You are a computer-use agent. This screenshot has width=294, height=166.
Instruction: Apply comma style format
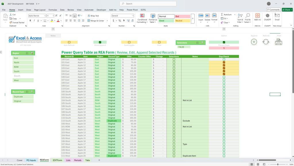(x=124, y=21)
